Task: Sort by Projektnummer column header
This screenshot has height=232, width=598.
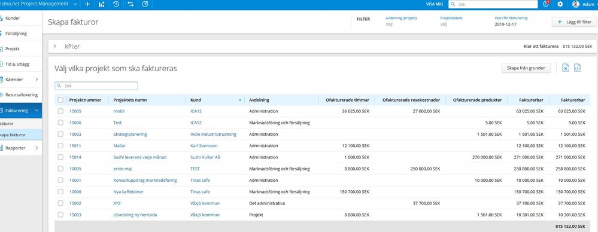Action: (85, 100)
